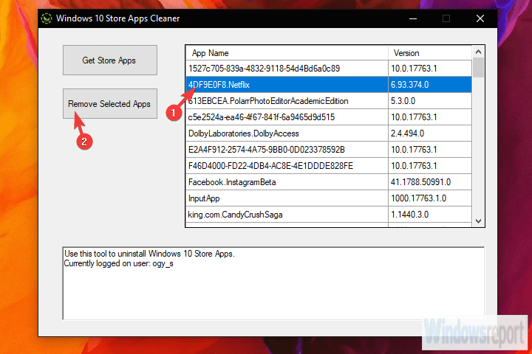532x354 pixels.
Task: Click the app list scrollbar thumb
Action: point(478,68)
